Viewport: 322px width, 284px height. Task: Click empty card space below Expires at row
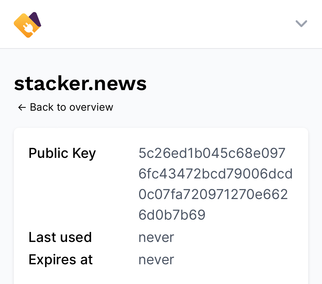pos(160,276)
